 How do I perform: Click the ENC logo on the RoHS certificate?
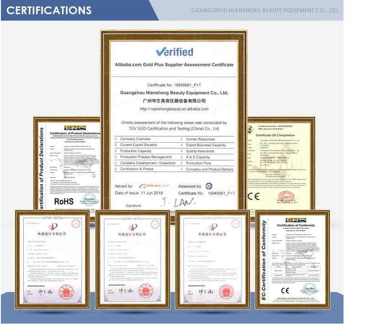tap(75, 128)
